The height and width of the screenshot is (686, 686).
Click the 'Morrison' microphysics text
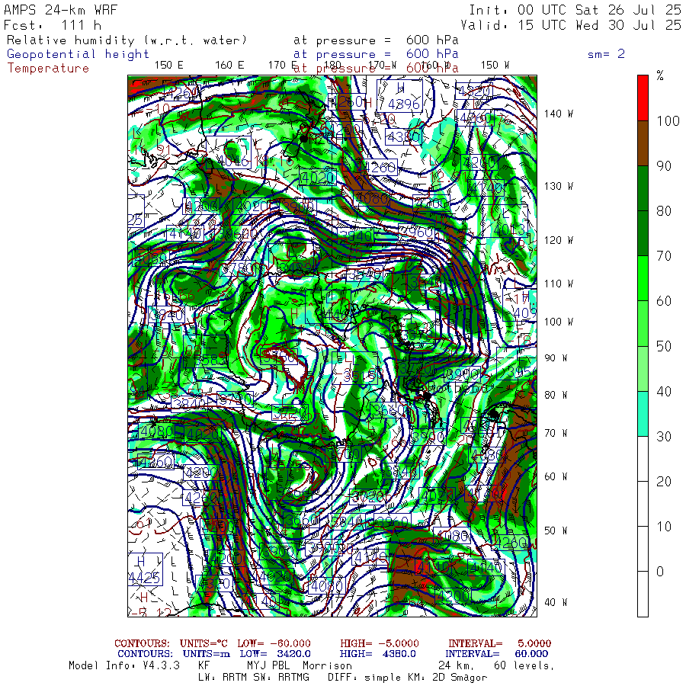pyautogui.click(x=327, y=666)
